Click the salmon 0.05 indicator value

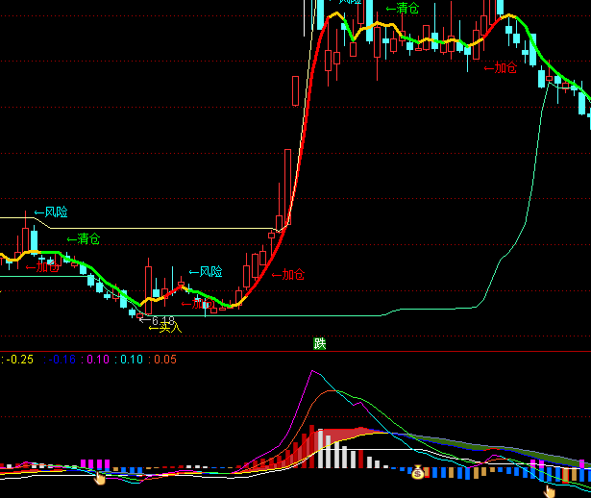[164, 360]
